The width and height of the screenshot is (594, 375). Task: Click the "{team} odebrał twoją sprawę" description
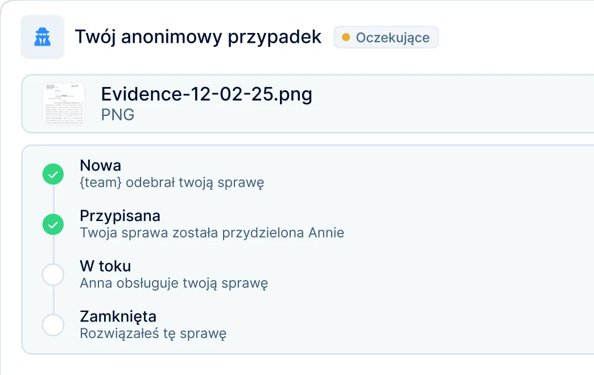[172, 183]
